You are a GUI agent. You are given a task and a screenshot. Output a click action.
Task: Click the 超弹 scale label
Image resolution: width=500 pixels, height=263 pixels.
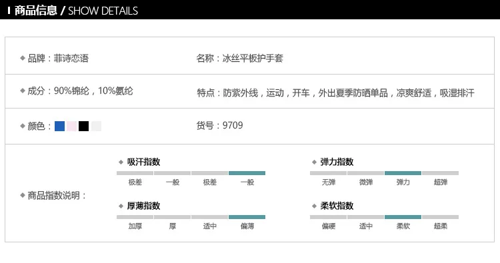pyautogui.click(x=441, y=182)
